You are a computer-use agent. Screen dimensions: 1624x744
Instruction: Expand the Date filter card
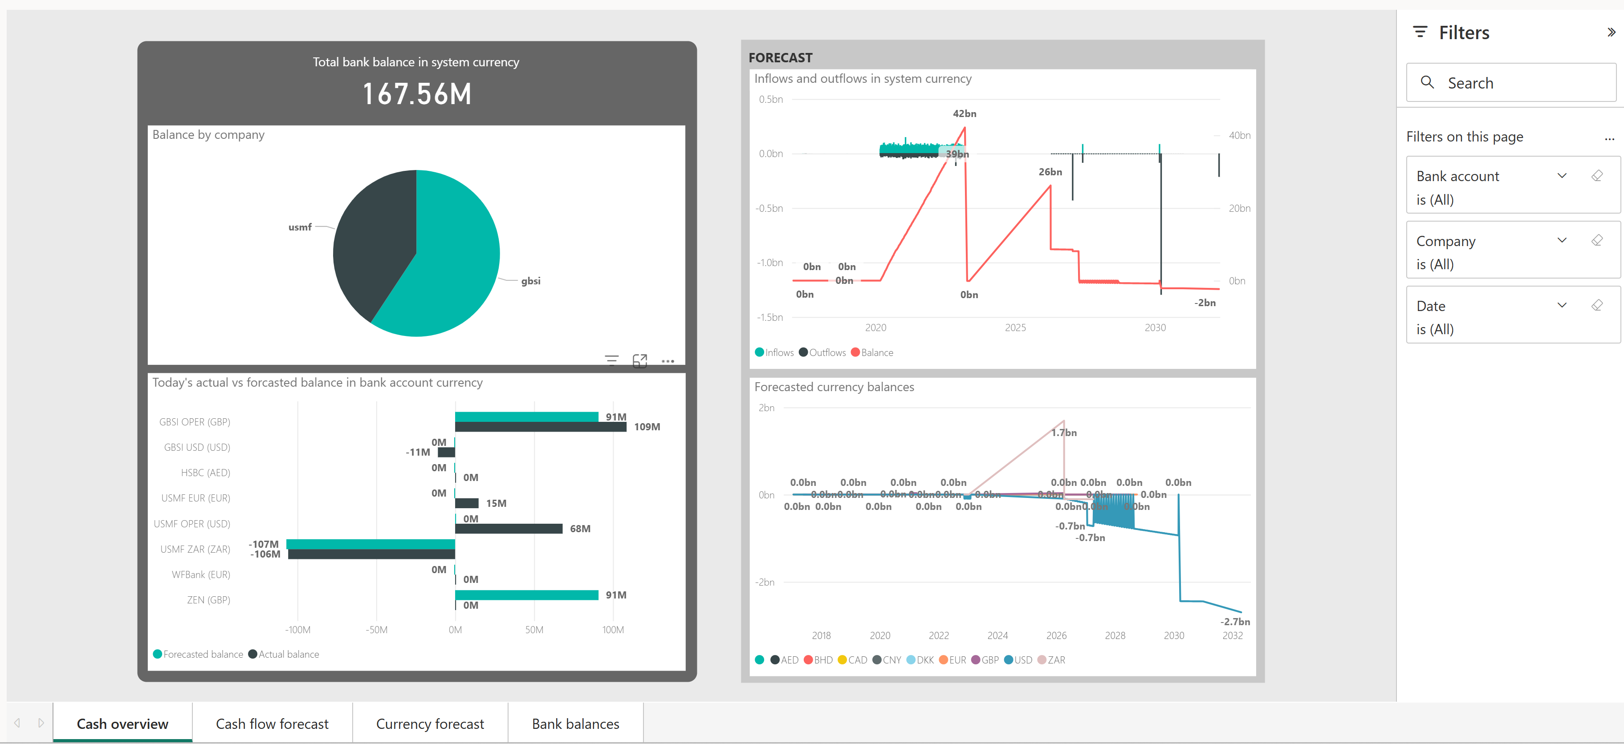[x=1562, y=306]
